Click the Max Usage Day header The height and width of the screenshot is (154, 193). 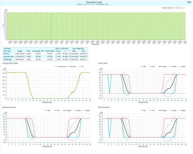(78, 49)
